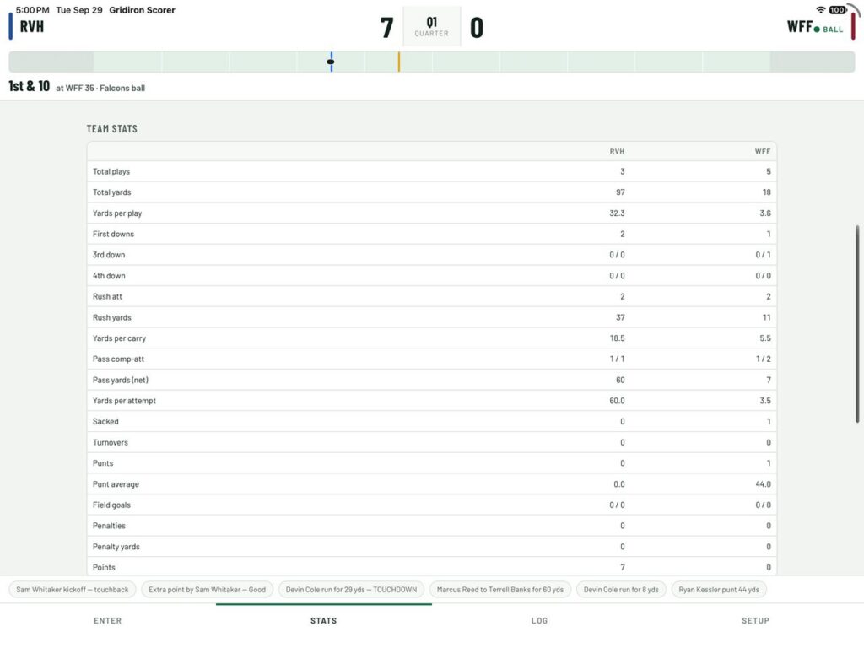Click the 'Yards per play' row label
Image resolution: width=864 pixels, height=648 pixels.
pyautogui.click(x=117, y=213)
